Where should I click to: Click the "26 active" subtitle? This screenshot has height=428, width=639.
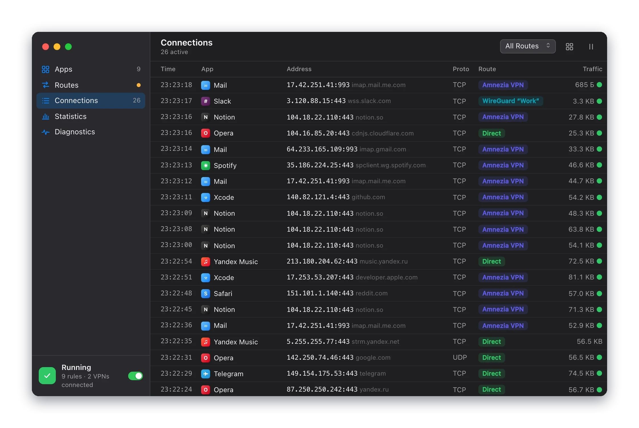click(x=174, y=52)
